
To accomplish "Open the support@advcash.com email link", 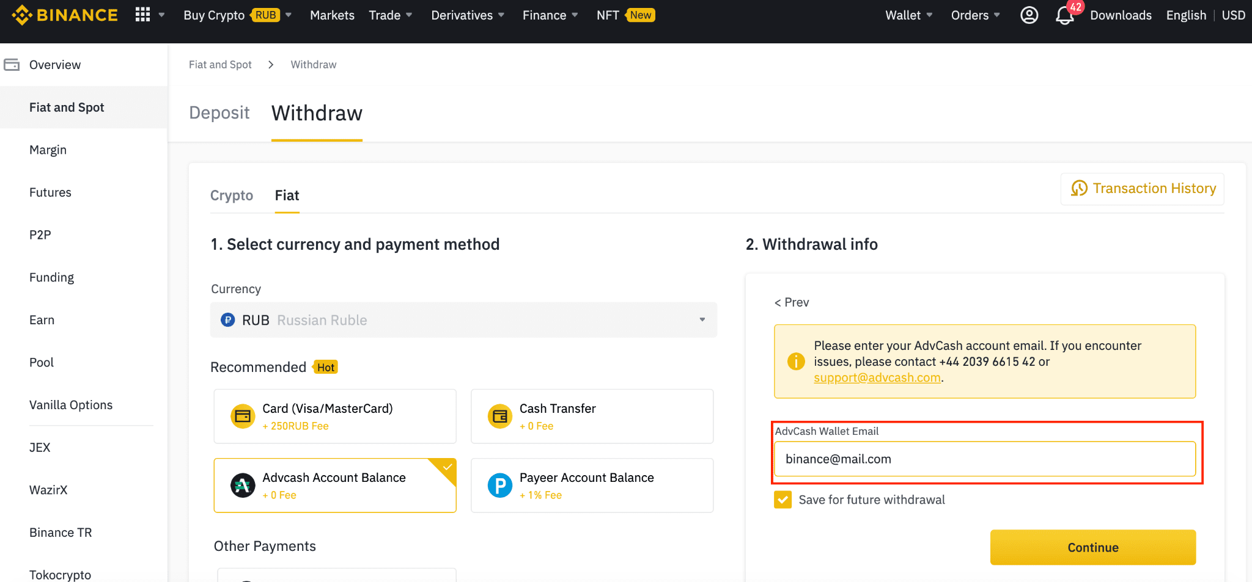I will point(877,377).
